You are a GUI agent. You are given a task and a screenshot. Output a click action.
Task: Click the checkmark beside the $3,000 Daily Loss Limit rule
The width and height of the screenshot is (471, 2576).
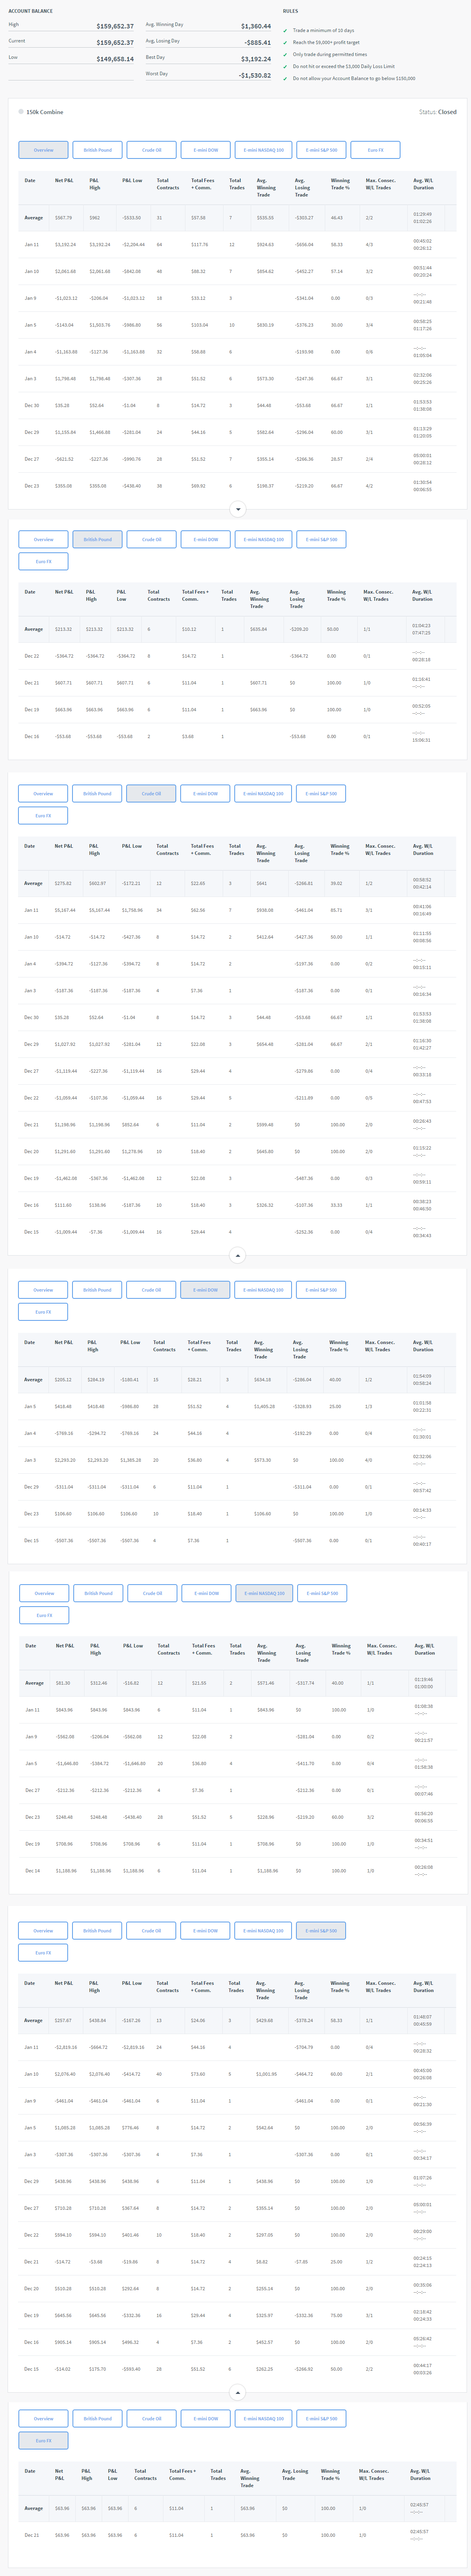coord(285,66)
